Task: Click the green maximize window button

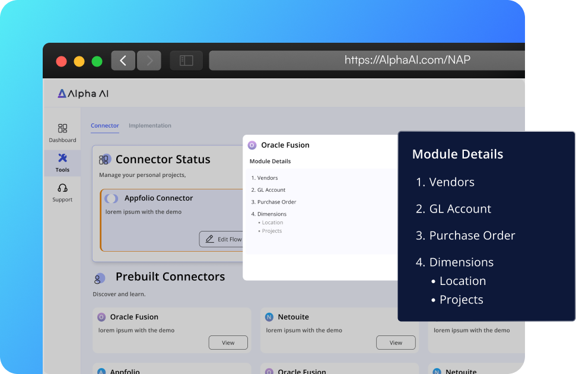Action: (x=97, y=61)
